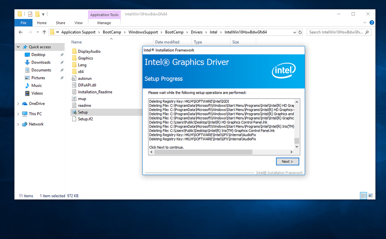
Task: Select the Application Tools contextual tab
Action: tap(104, 15)
